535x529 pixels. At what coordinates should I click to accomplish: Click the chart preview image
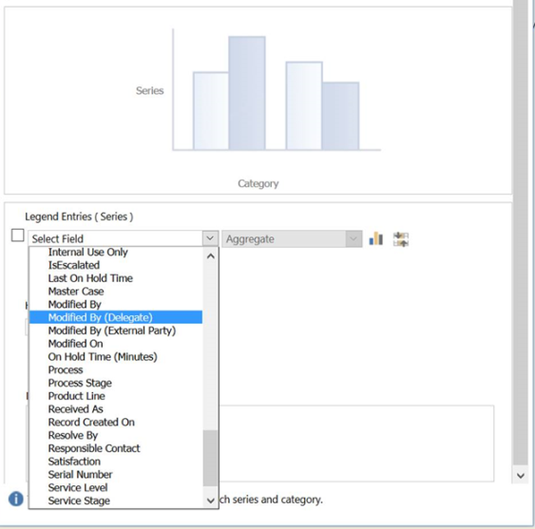[258, 101]
